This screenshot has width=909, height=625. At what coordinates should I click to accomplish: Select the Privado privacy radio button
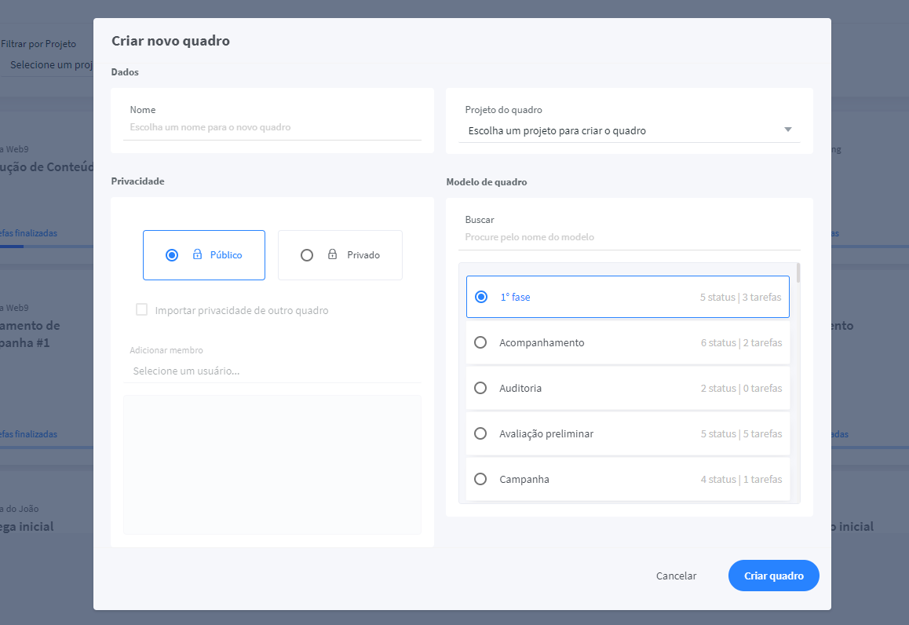pos(307,255)
